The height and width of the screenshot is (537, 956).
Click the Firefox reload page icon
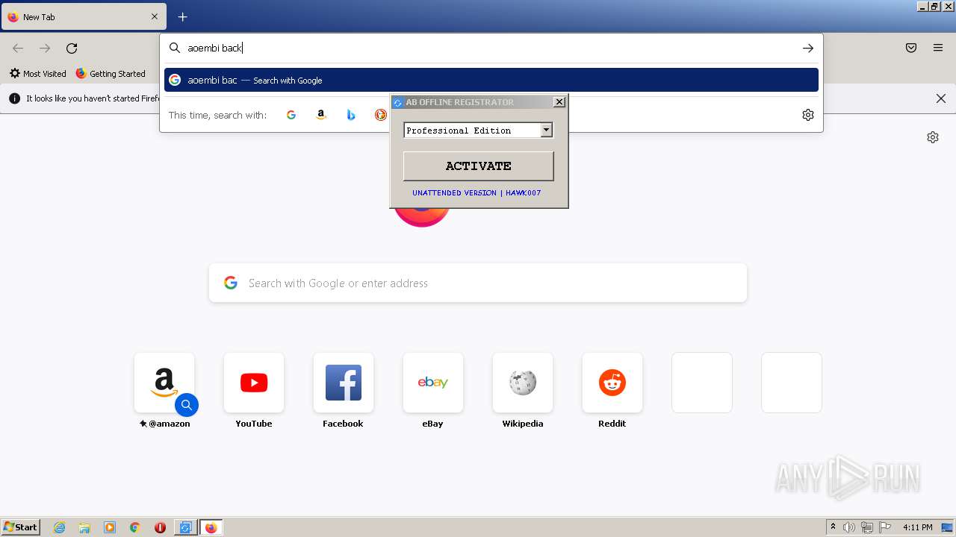pos(72,48)
